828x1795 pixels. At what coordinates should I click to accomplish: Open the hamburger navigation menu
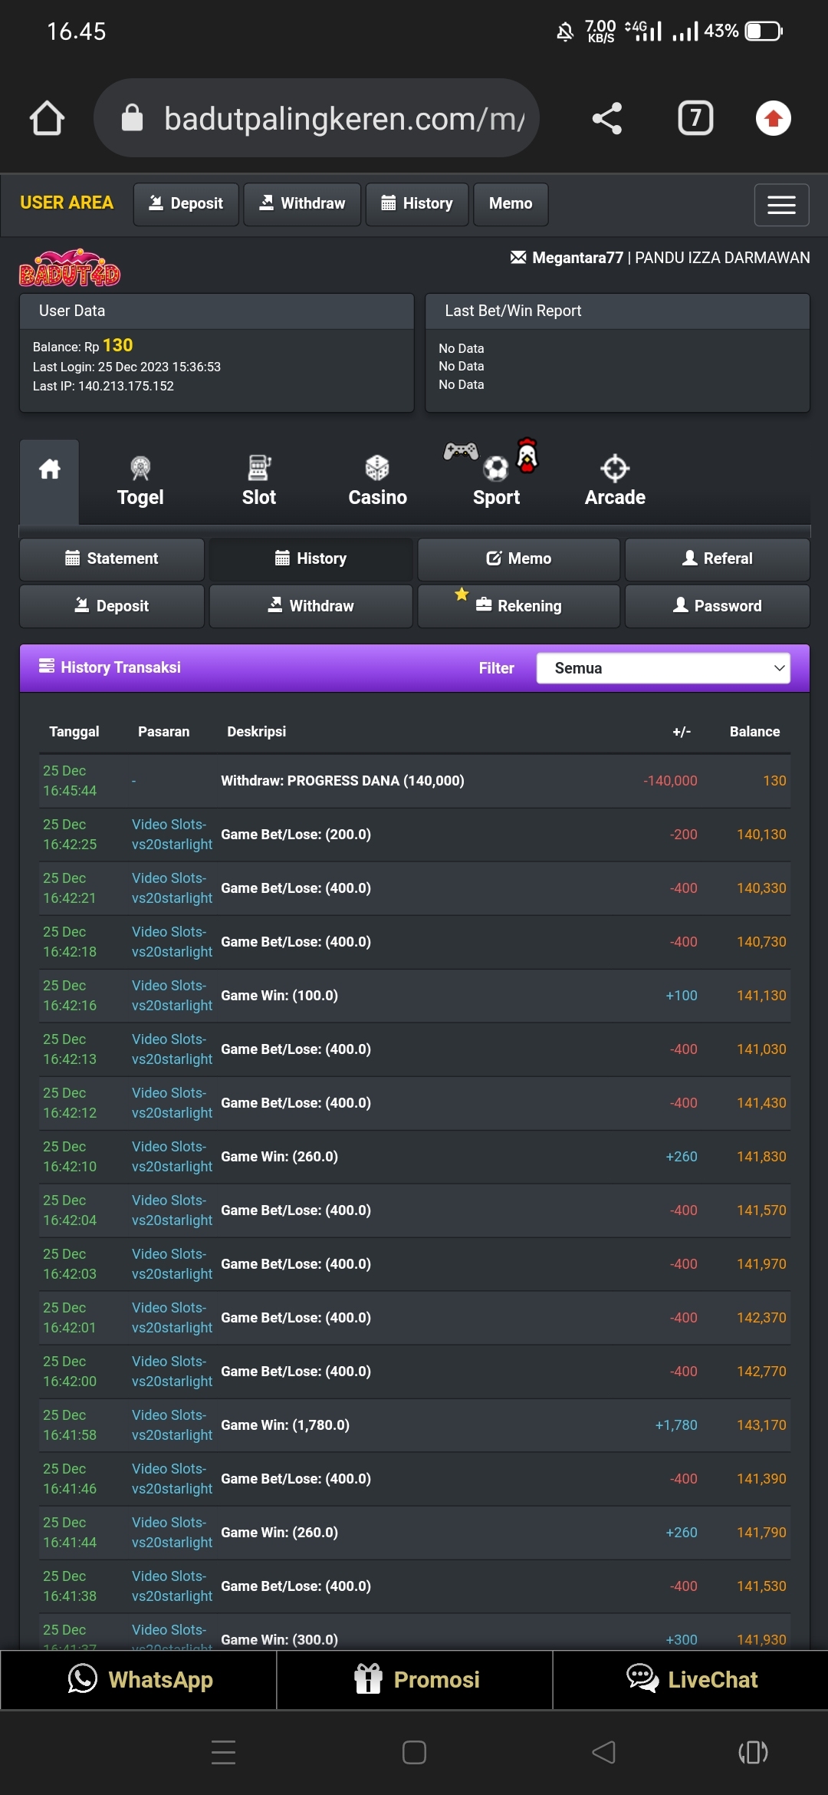coord(781,205)
